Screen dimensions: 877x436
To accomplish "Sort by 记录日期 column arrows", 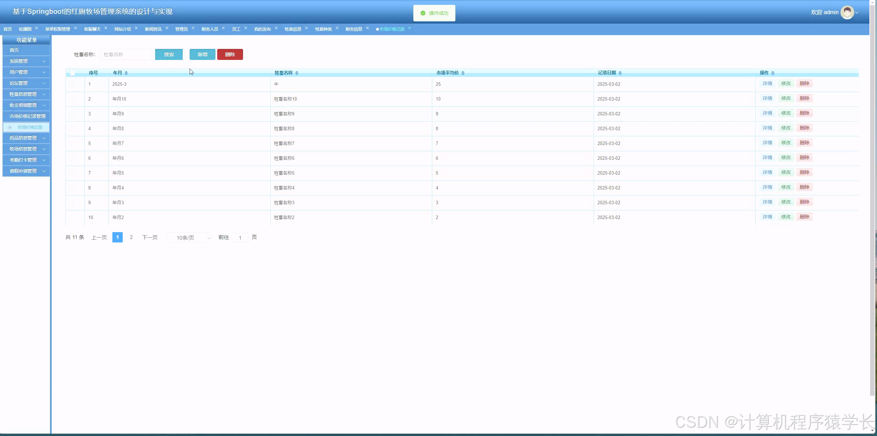I will (620, 73).
